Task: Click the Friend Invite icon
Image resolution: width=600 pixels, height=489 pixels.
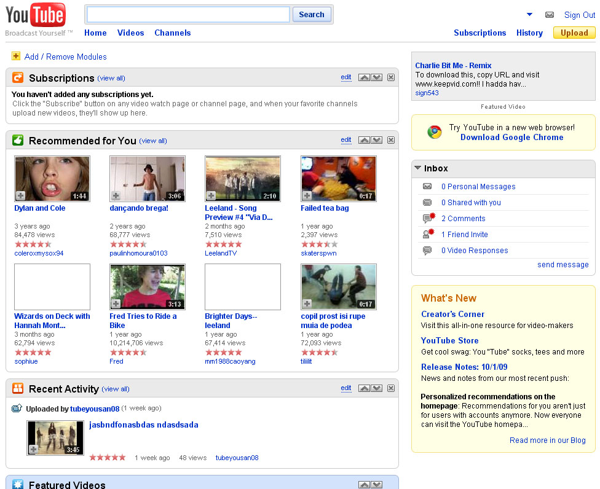Action: pyautogui.click(x=428, y=233)
